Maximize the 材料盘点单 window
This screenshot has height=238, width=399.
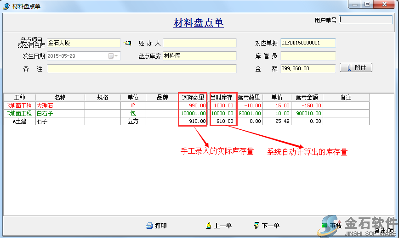click(x=367, y=5)
